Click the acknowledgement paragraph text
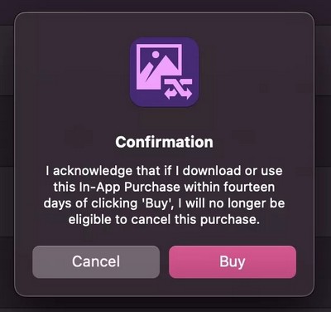The image size is (331, 312). [165, 195]
